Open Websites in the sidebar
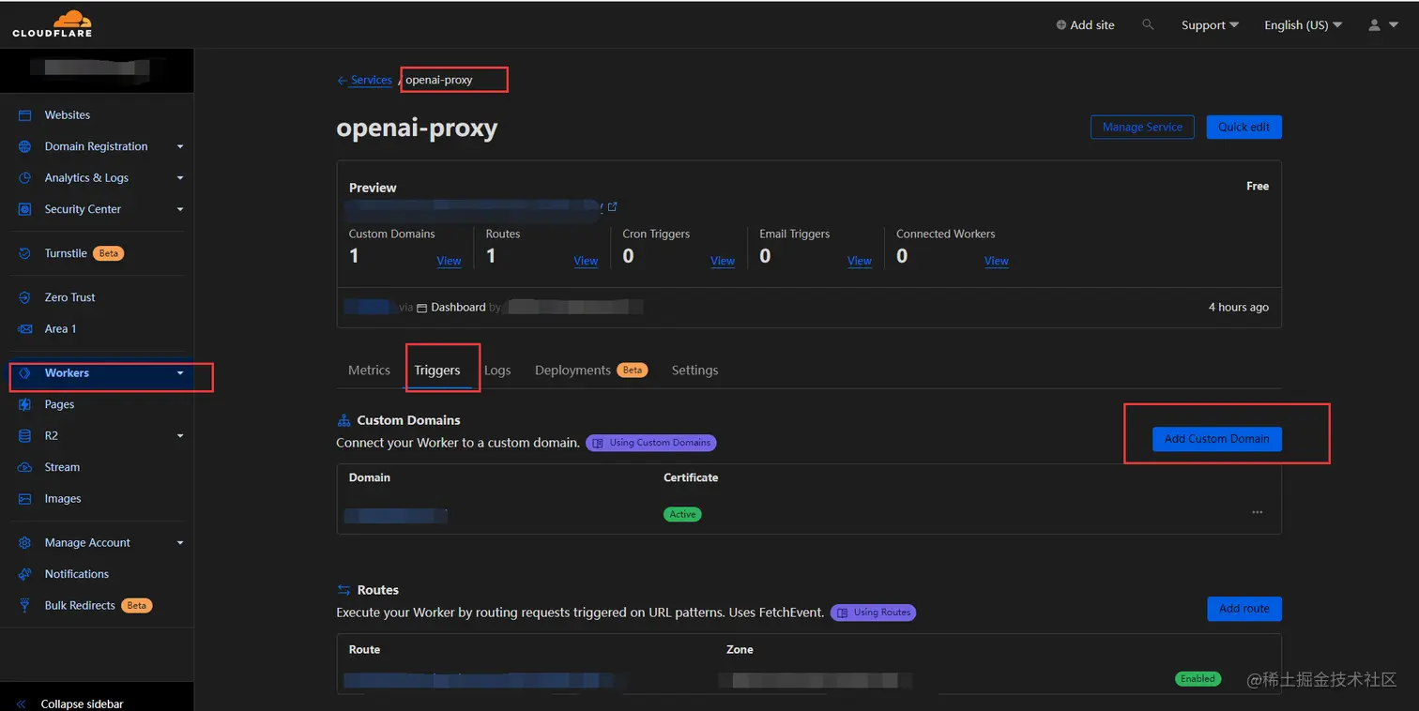 (68, 115)
